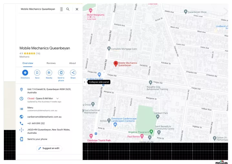Screen dimensions: 232x164
Task: Click Crestview Tourist Park marker
Action: [x=91, y=136]
